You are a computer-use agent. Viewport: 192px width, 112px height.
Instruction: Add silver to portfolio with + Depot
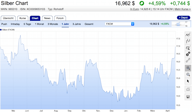[x=183, y=18]
